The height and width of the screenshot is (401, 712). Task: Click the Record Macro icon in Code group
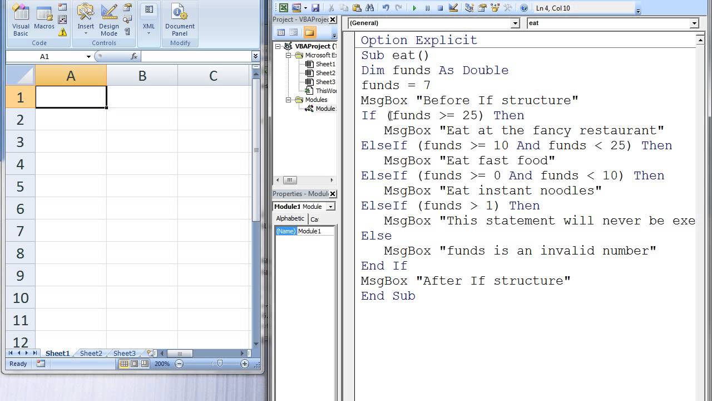(62, 8)
